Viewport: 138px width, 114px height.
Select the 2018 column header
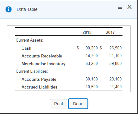[87, 32]
